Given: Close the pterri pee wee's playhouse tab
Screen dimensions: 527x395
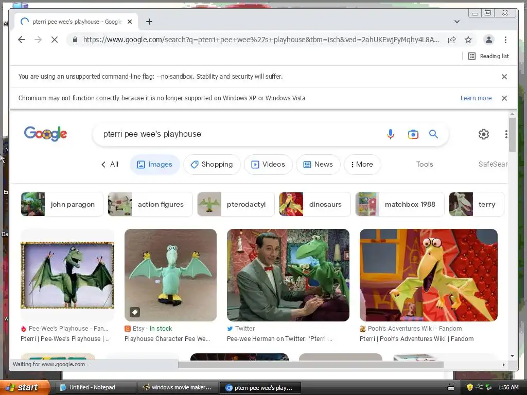Looking at the screenshot, I should 130,22.
